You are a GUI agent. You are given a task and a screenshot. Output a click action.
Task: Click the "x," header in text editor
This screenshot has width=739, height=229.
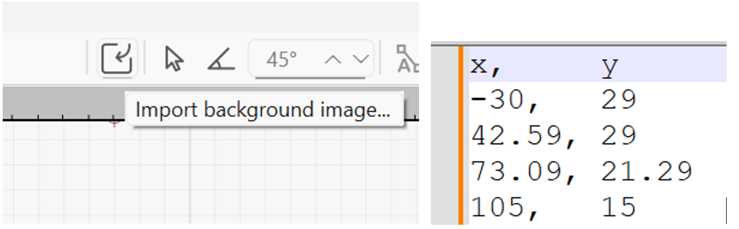click(x=486, y=67)
